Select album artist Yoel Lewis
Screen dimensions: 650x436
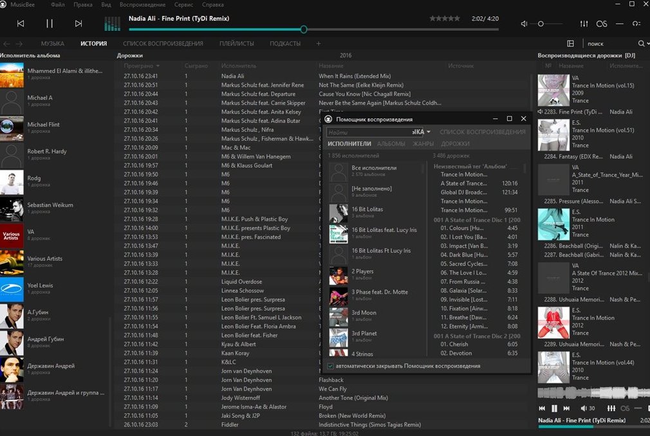coord(56,289)
